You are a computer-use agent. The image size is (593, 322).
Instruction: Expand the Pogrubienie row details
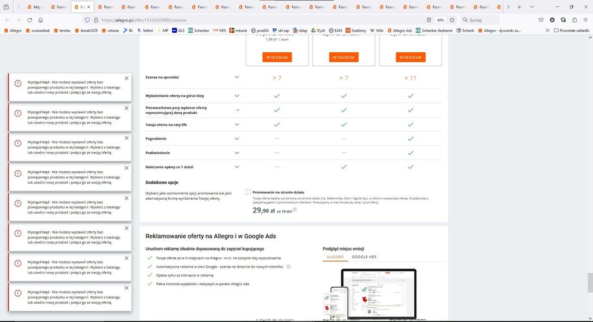[x=237, y=138]
